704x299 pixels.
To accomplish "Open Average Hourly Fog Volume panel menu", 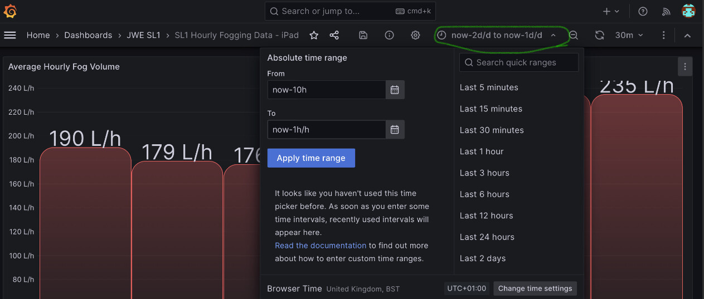I will [x=685, y=66].
